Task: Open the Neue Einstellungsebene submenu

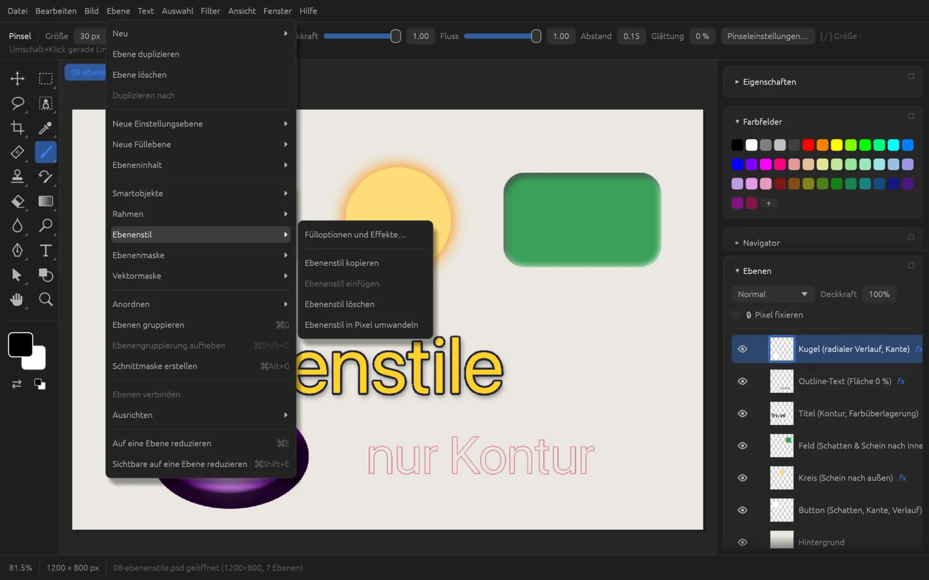Action: click(200, 124)
